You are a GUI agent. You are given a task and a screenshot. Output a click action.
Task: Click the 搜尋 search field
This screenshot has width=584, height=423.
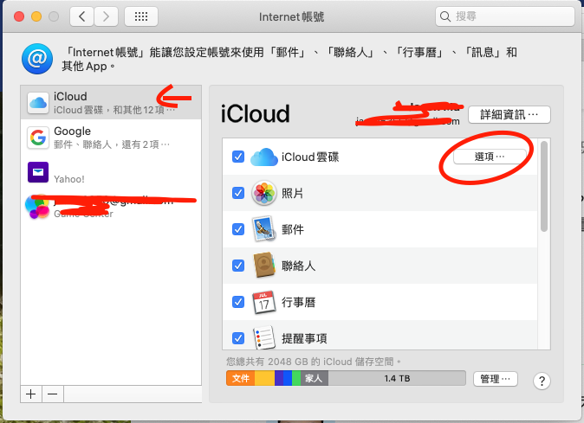coord(505,16)
